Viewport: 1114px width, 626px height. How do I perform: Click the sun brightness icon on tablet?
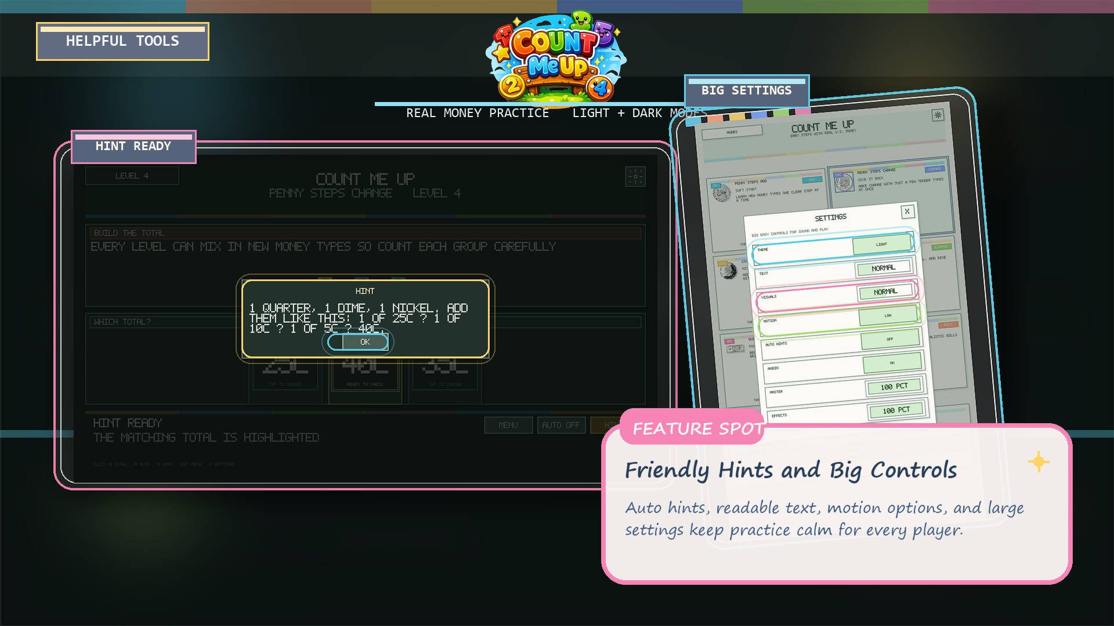tap(938, 115)
